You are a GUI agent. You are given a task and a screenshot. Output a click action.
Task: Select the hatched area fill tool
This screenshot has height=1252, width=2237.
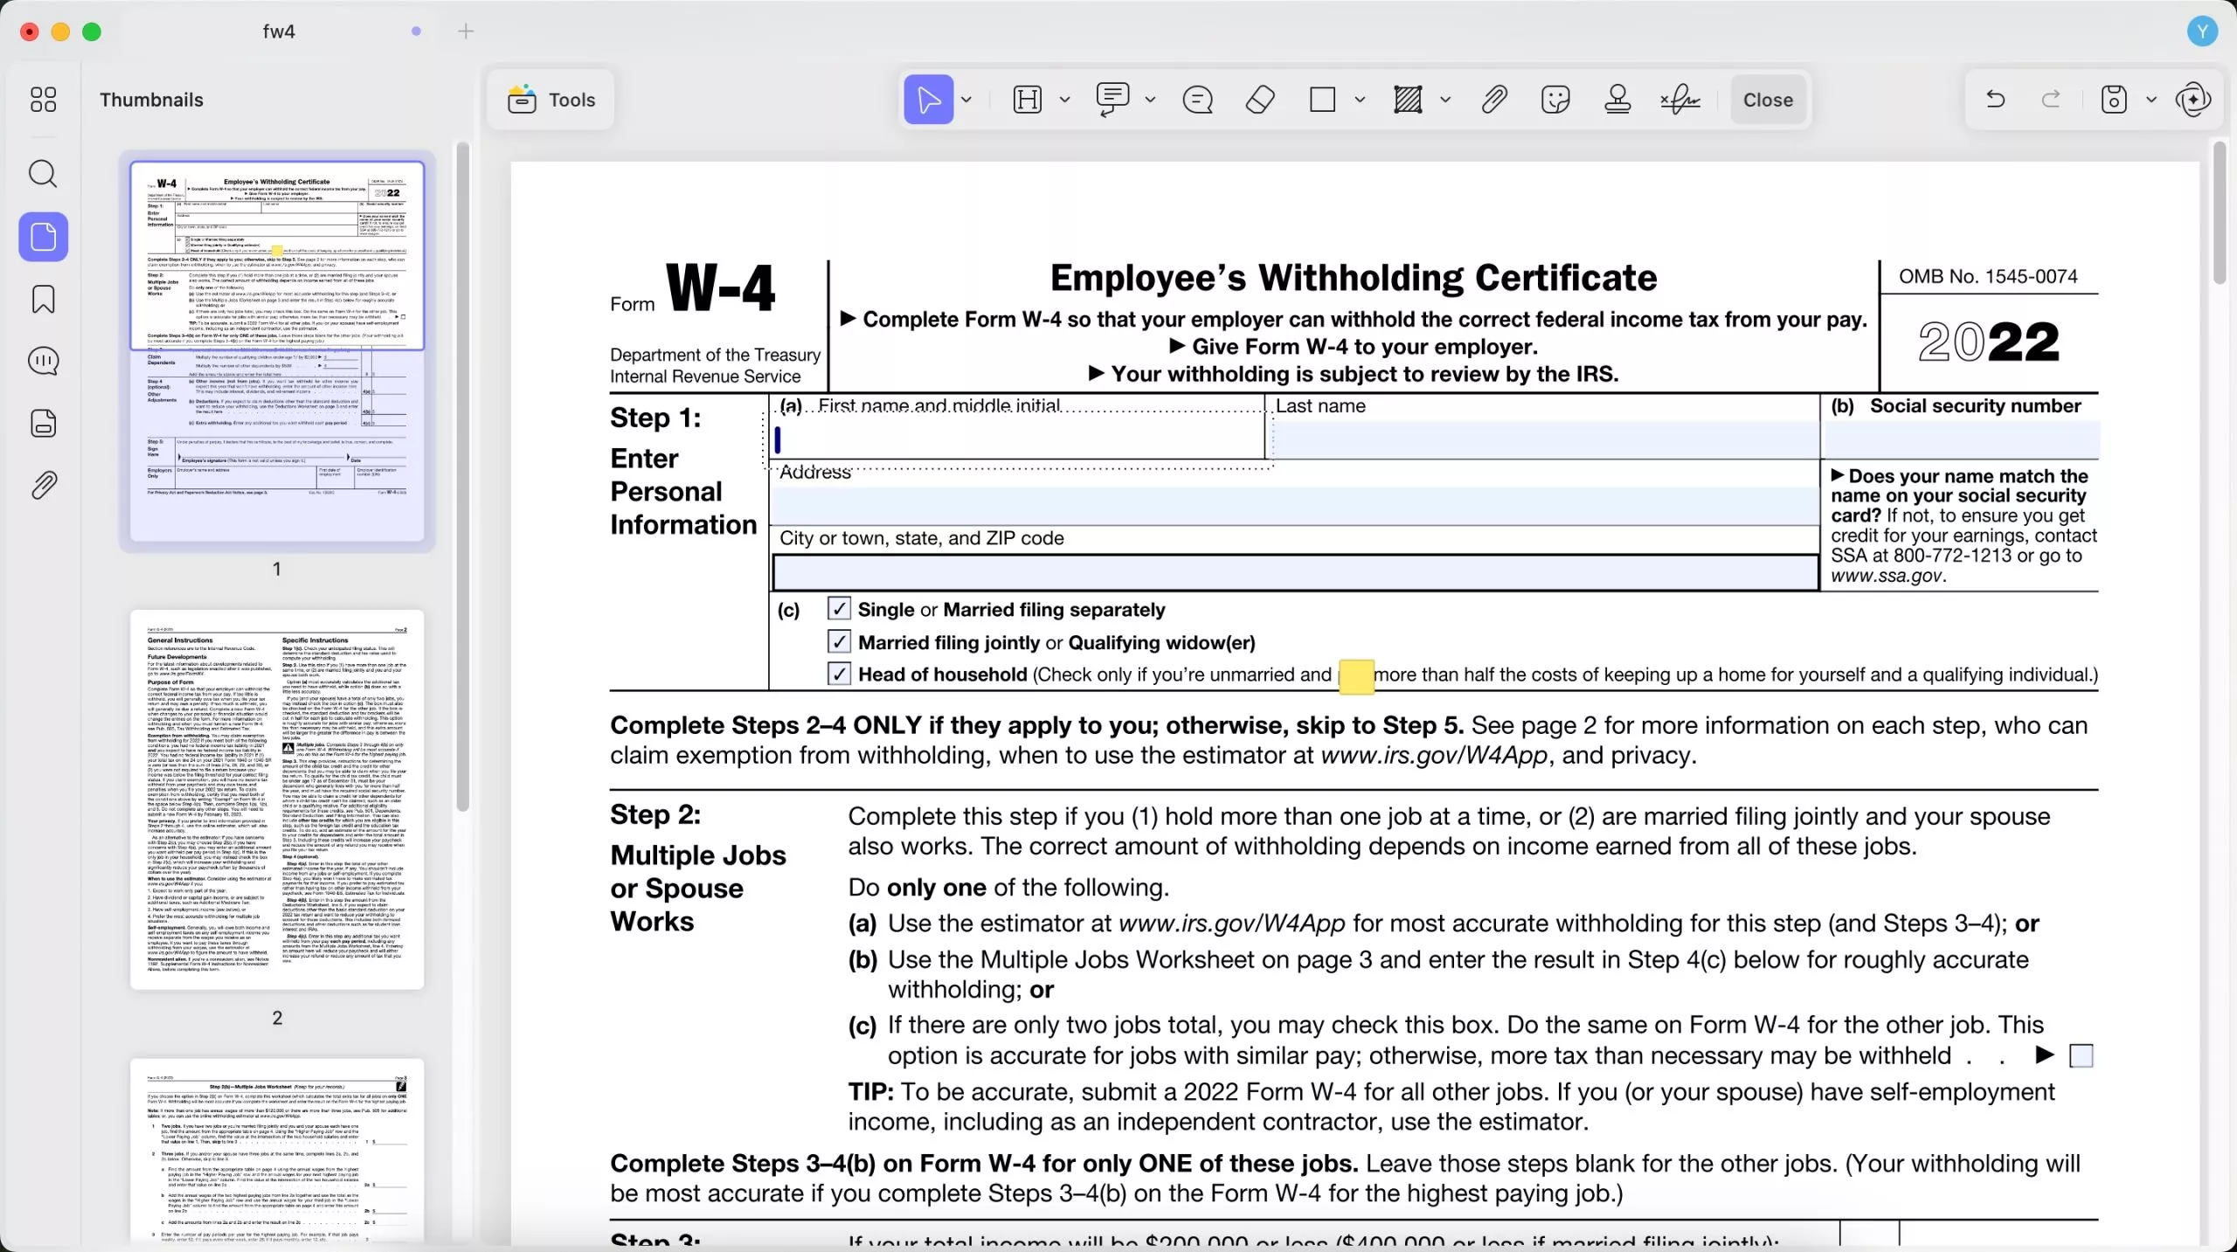coord(1408,100)
